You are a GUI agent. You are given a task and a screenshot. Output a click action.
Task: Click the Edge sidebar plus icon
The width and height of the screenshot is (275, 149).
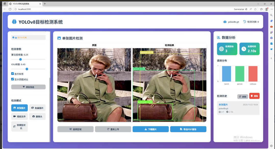pos(271,58)
